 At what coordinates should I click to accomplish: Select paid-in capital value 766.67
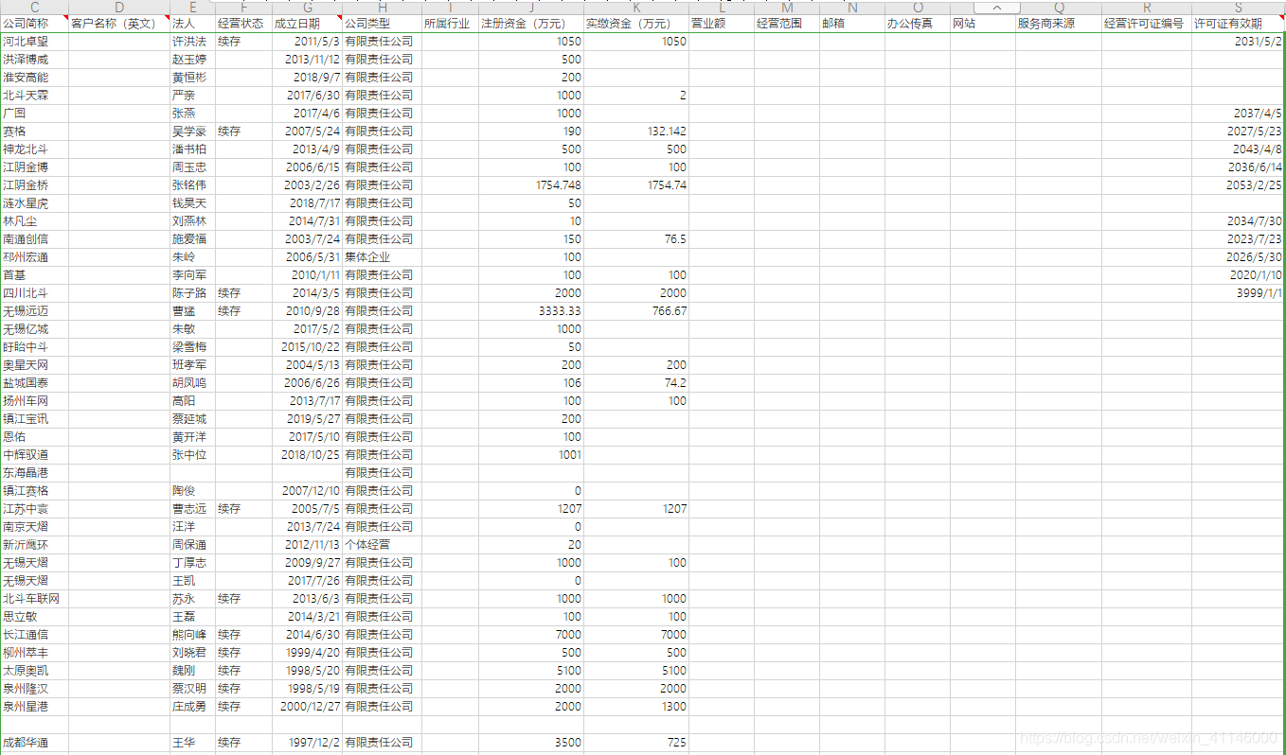[x=636, y=310]
